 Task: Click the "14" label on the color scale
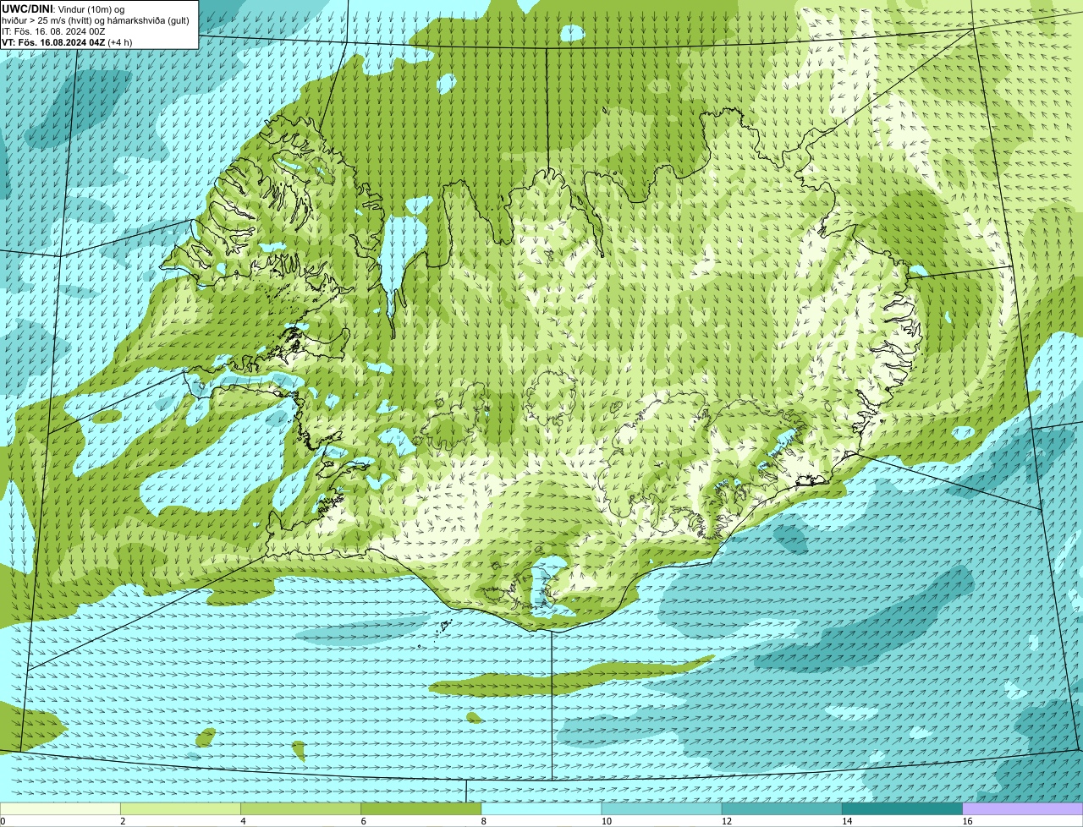click(846, 821)
